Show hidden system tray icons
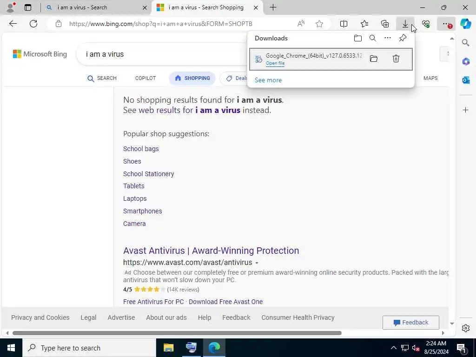The width and height of the screenshot is (476, 357). (x=393, y=348)
